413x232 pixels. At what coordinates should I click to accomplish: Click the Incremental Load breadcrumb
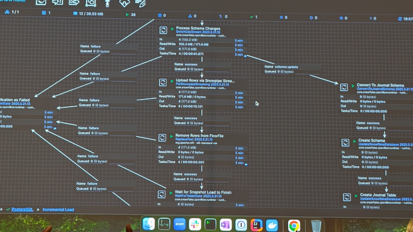pos(58,209)
